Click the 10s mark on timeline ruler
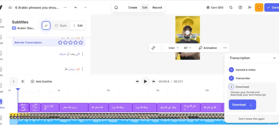This screenshot has height=125, width=279. click(108, 90)
